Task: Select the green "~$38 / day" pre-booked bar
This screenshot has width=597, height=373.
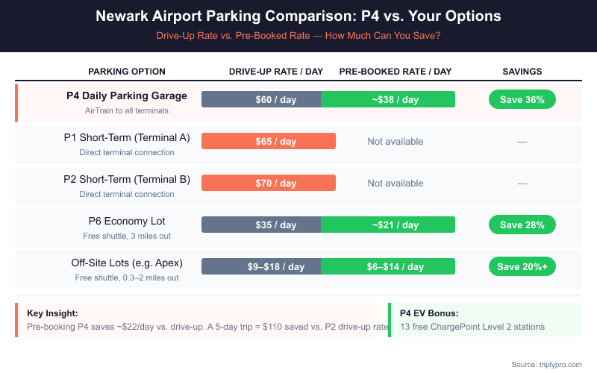Action: point(388,100)
